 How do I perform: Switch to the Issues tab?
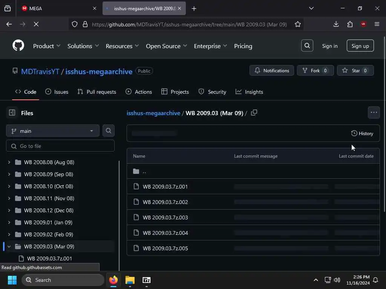coord(57,92)
